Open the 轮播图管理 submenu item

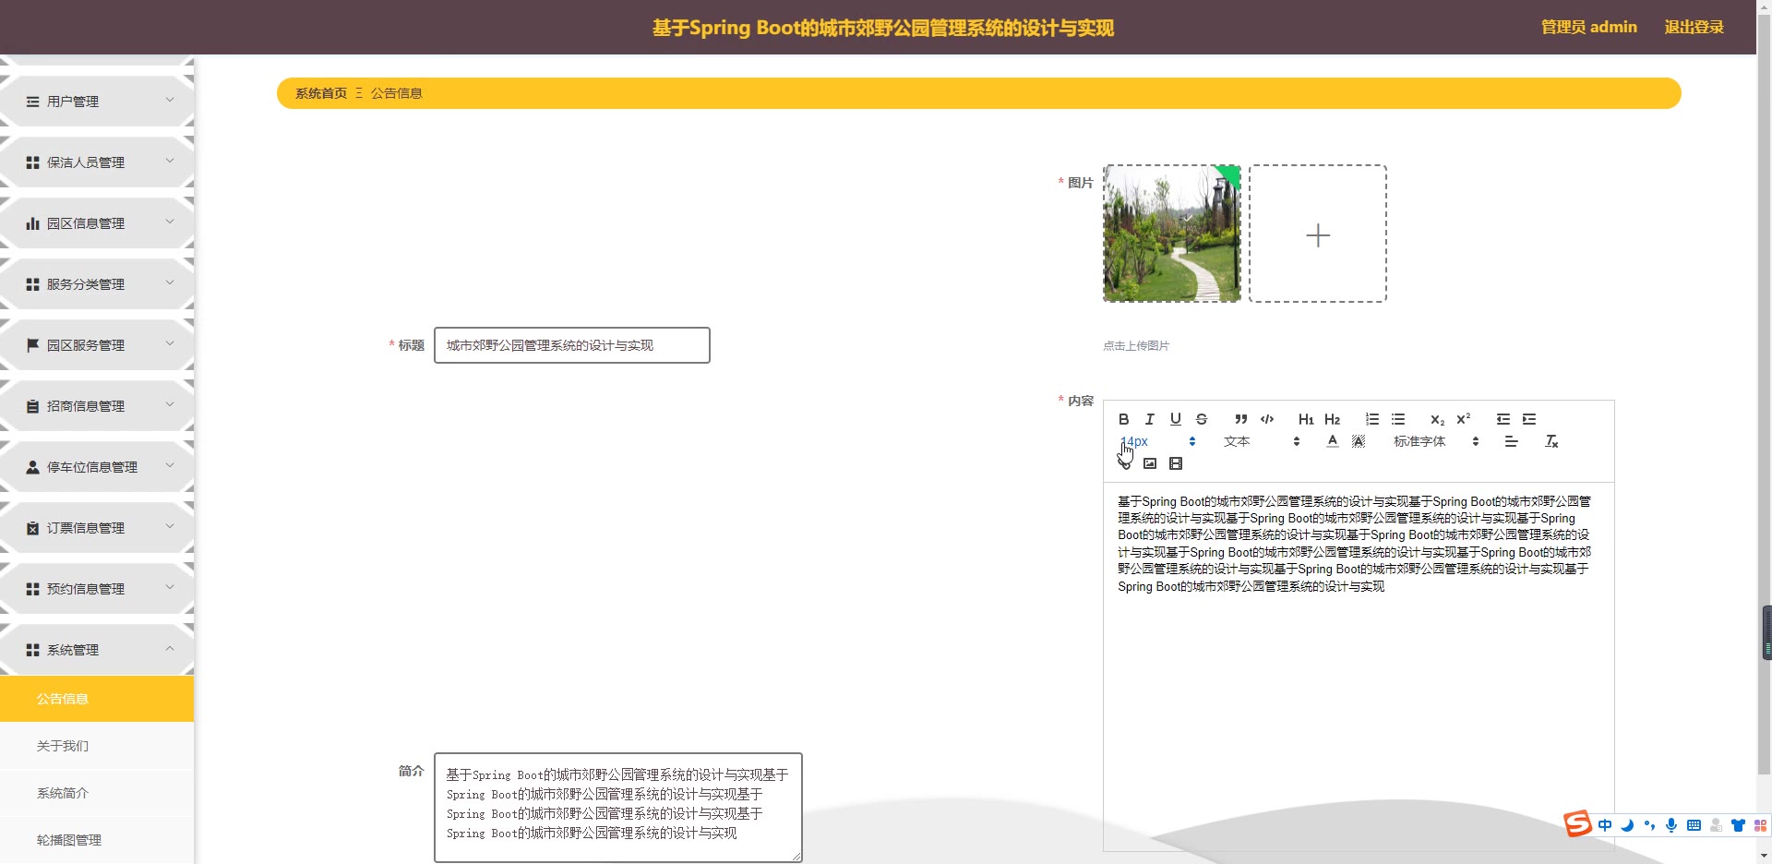click(x=97, y=840)
